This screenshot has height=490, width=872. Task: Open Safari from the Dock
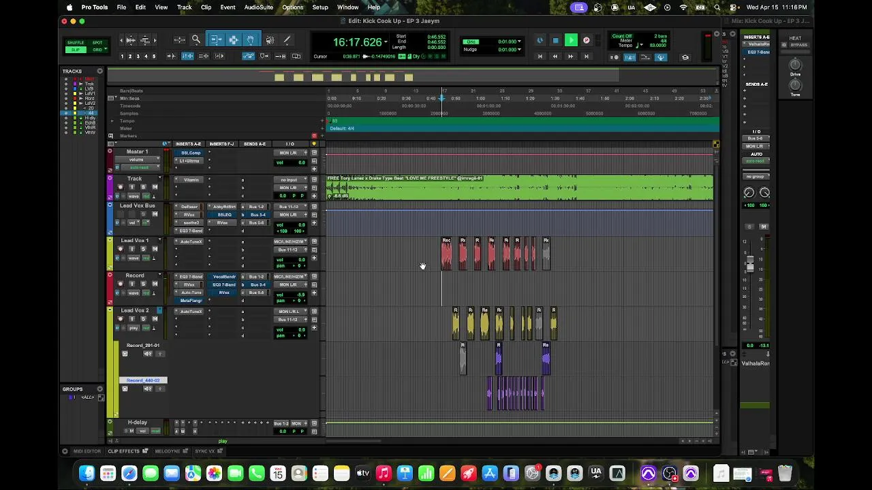point(129,474)
